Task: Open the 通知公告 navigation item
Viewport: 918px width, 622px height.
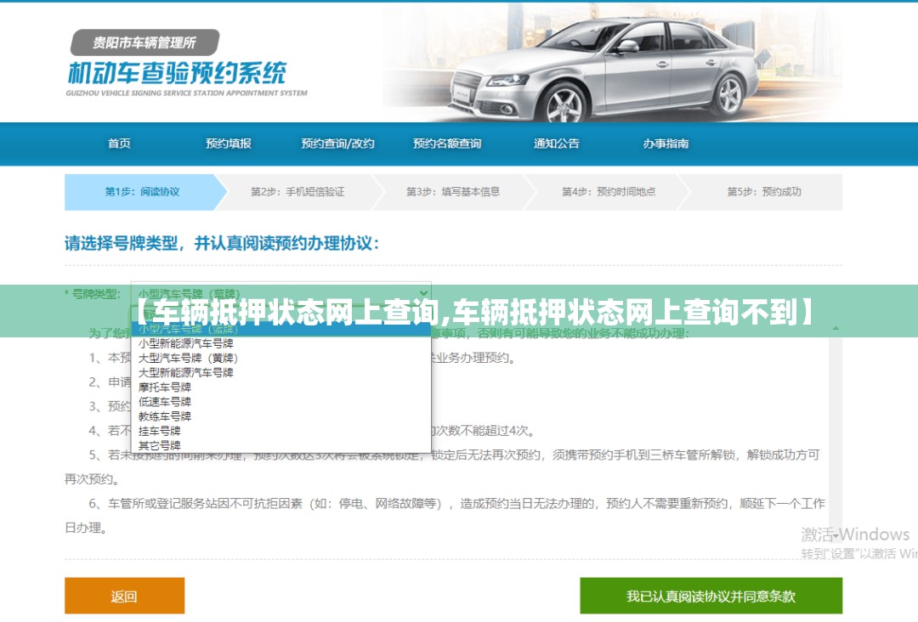Action: (x=556, y=144)
